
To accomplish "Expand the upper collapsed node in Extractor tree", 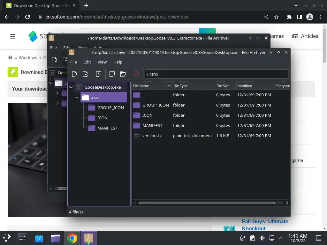I will click(57, 93).
